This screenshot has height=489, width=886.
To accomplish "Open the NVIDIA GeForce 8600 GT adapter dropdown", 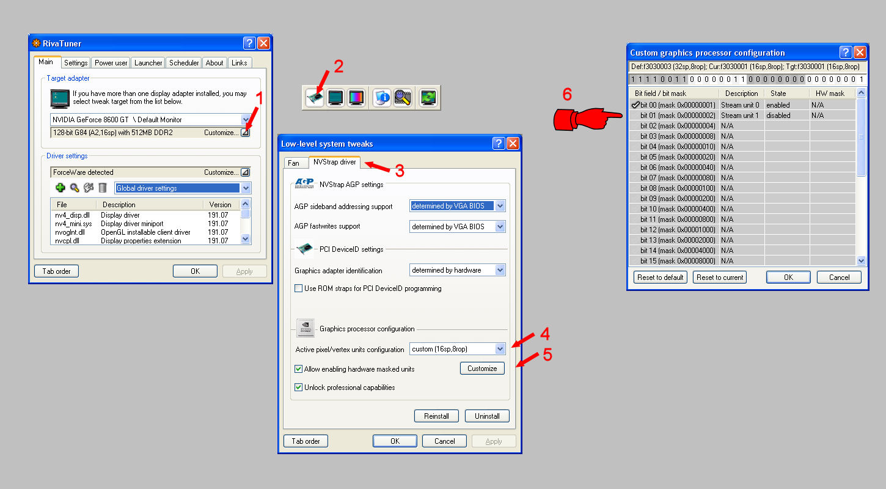I will point(246,120).
